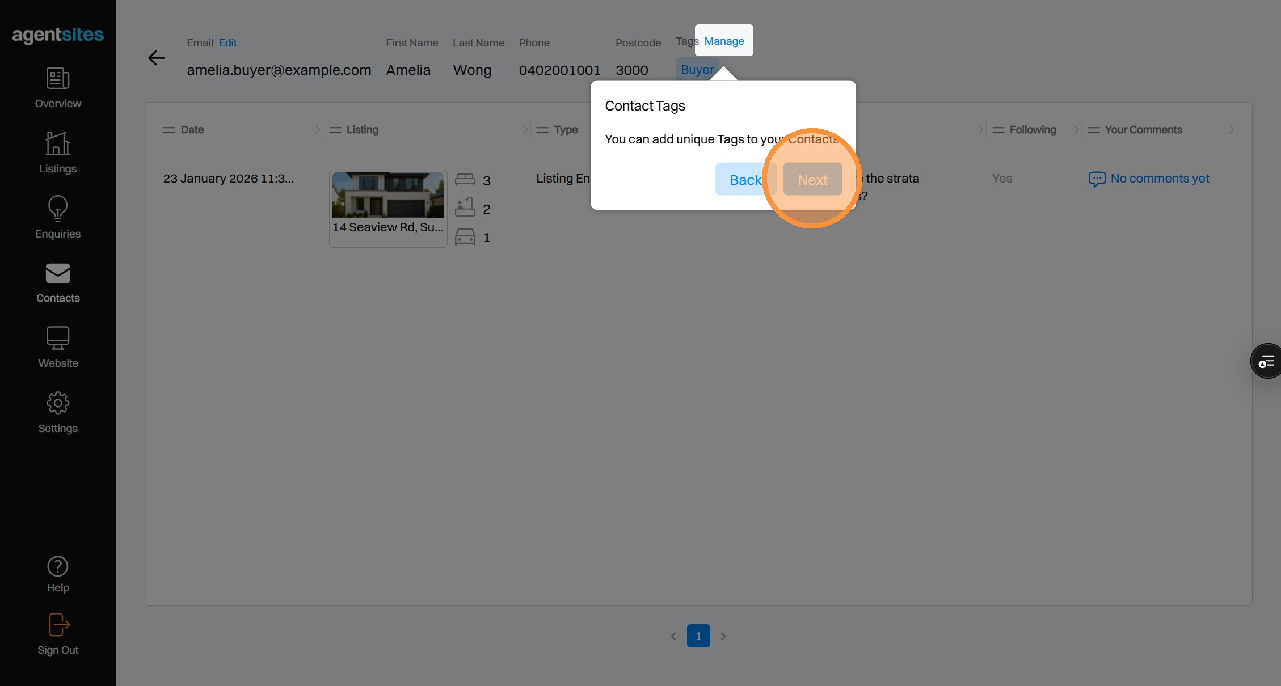Click the back arrow icon
This screenshot has width=1281, height=686.
pyautogui.click(x=156, y=58)
